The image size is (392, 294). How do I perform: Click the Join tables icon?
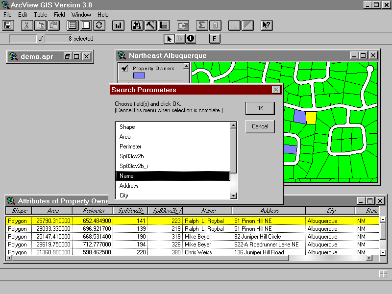pos(183,25)
